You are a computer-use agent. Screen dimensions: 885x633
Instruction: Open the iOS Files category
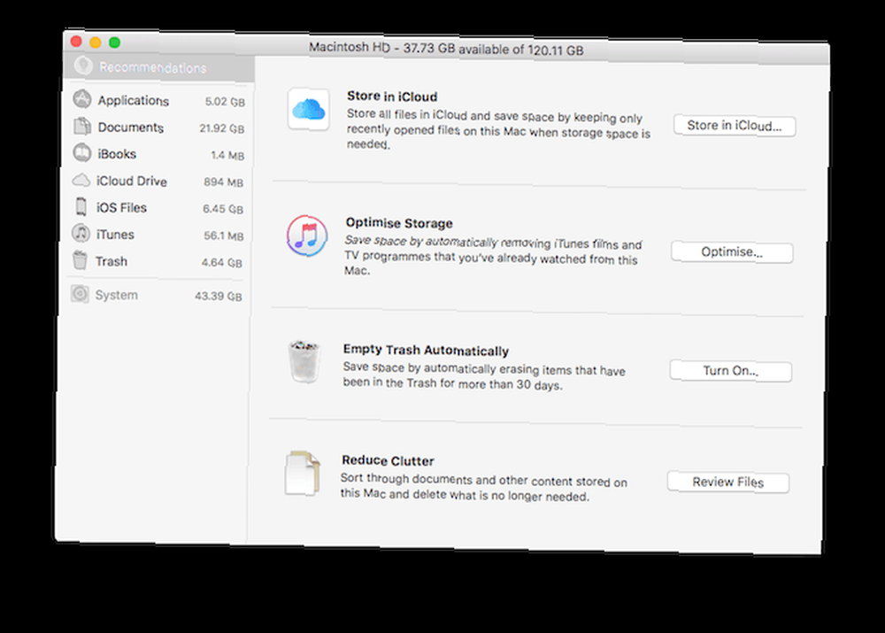(157, 208)
